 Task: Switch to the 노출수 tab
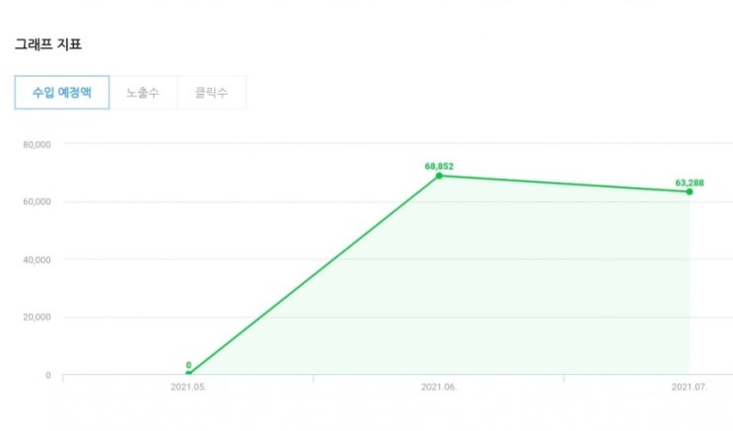(143, 92)
